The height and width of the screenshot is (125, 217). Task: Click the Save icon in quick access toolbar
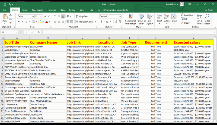coord(5,4)
